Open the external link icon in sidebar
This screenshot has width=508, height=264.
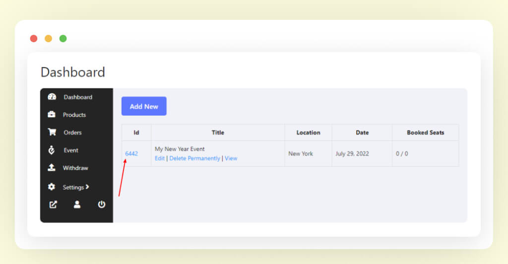coord(53,204)
